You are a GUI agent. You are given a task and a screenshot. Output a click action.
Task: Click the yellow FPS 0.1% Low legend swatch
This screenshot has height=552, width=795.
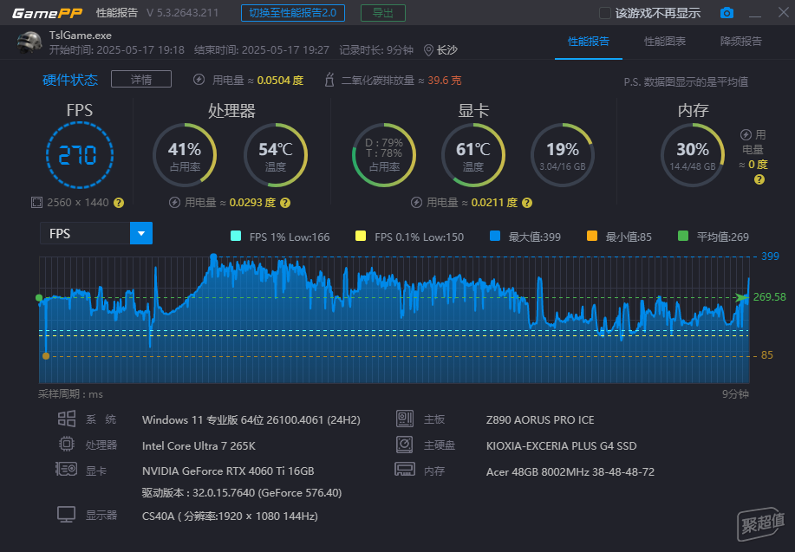(361, 236)
